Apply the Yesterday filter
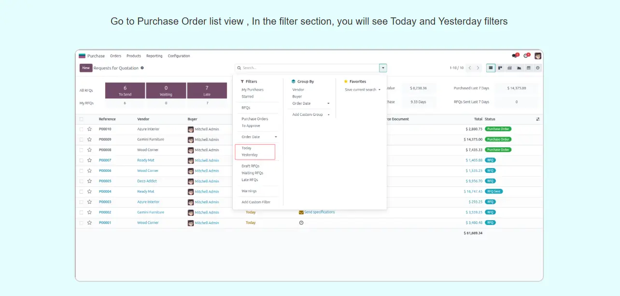 pos(250,155)
